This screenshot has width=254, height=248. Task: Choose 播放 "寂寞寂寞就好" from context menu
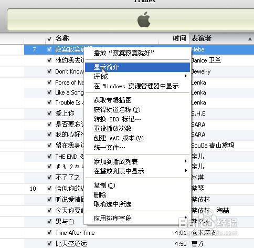tap(137, 53)
